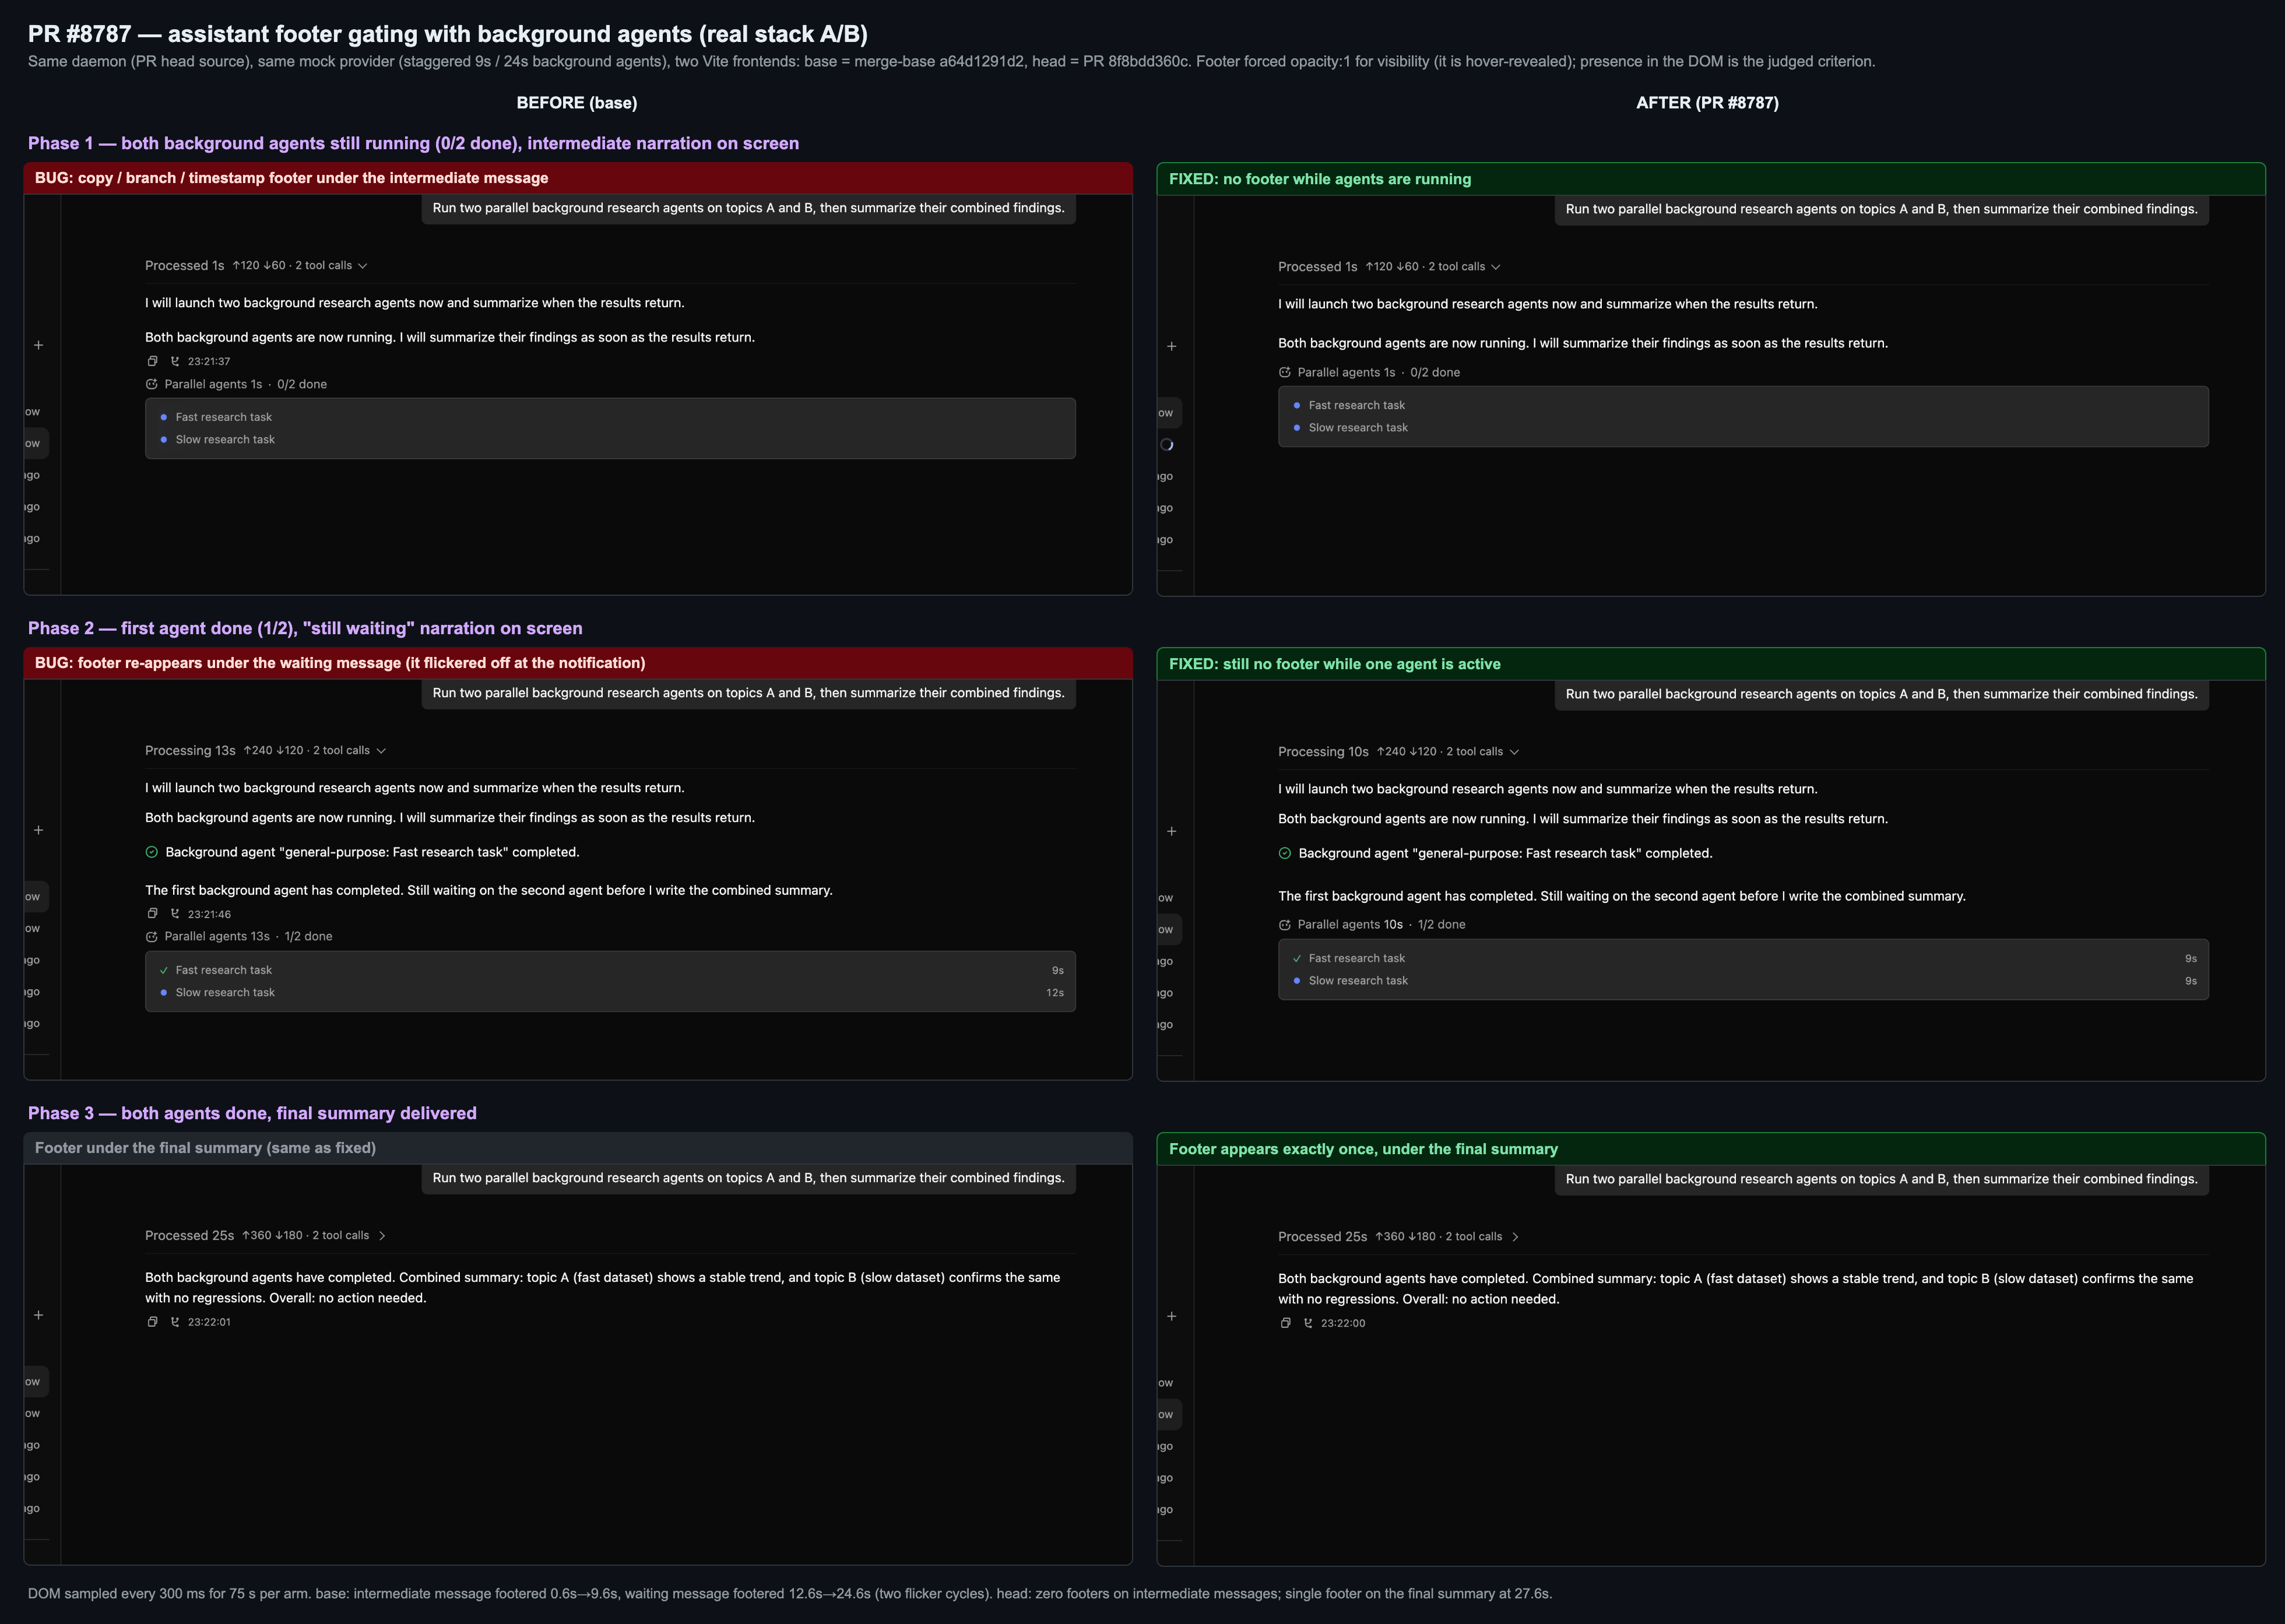Expand the "Processed 25s" chevron in Phase 3 BEFORE panel
2285x1624 pixels.
point(382,1235)
